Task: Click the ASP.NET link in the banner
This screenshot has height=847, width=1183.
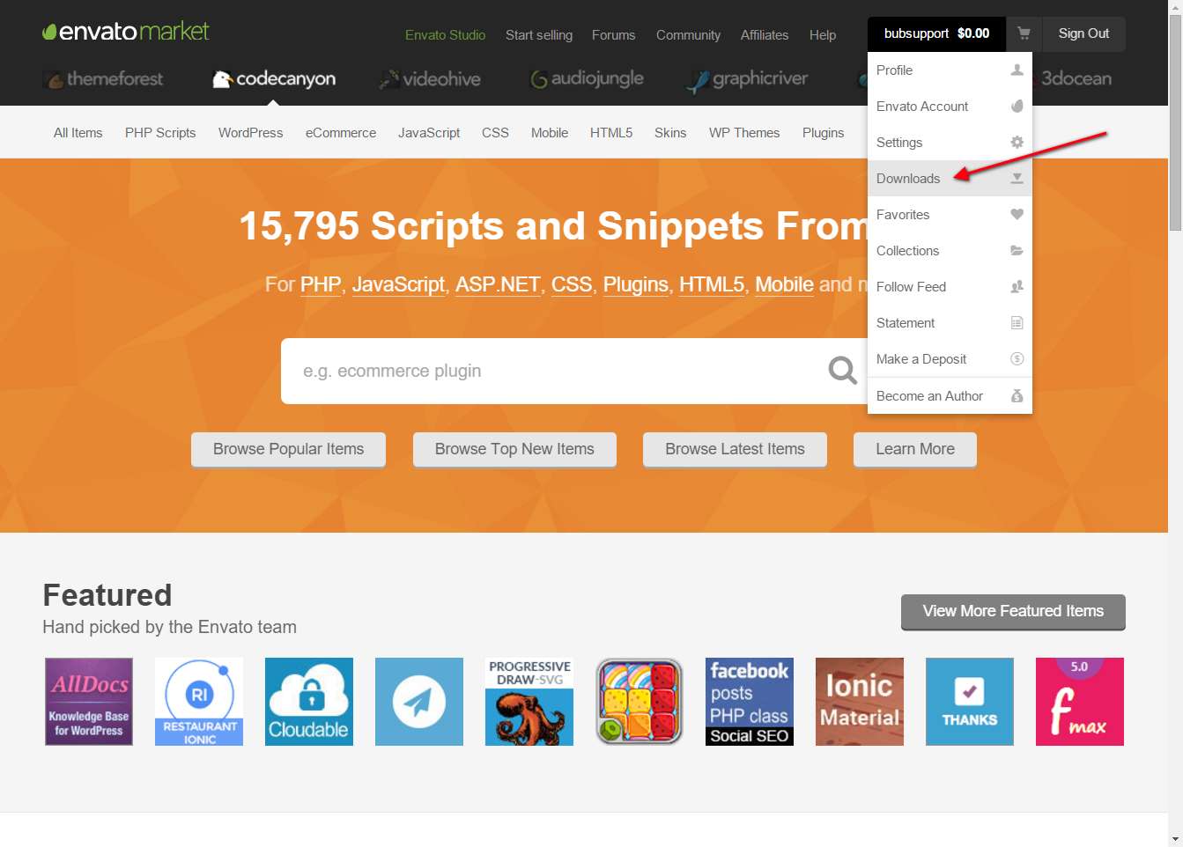Action: click(x=498, y=285)
